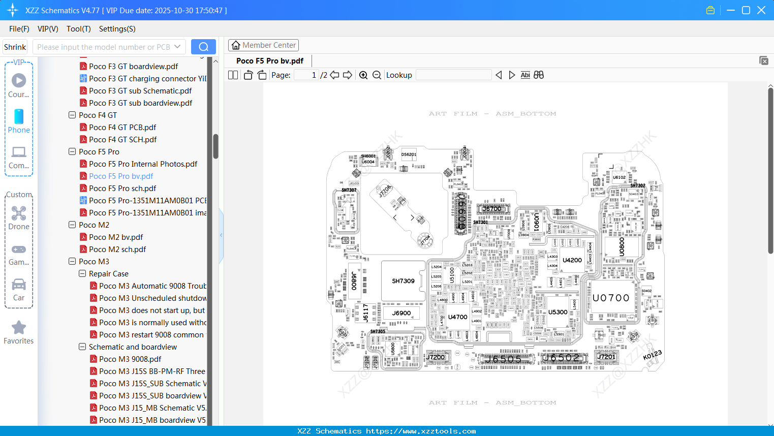Find next lookup result

512,75
